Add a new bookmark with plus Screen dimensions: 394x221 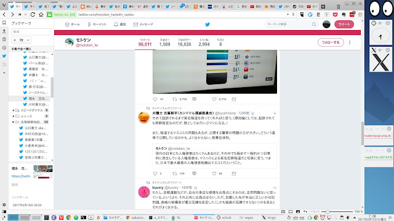15,40
